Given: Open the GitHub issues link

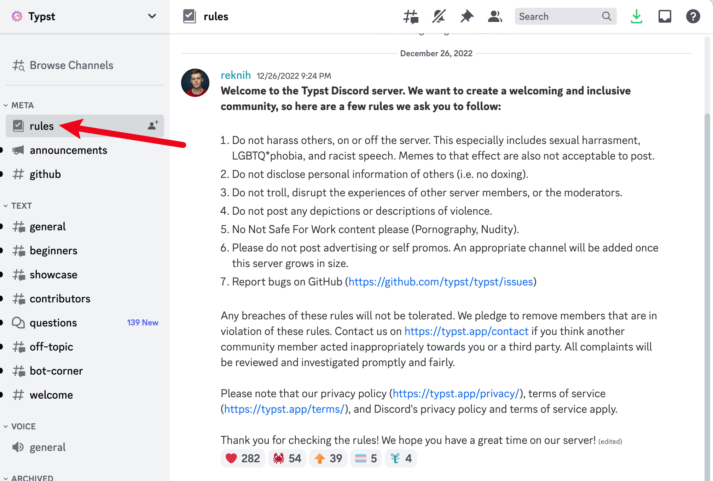Looking at the screenshot, I should (x=441, y=282).
